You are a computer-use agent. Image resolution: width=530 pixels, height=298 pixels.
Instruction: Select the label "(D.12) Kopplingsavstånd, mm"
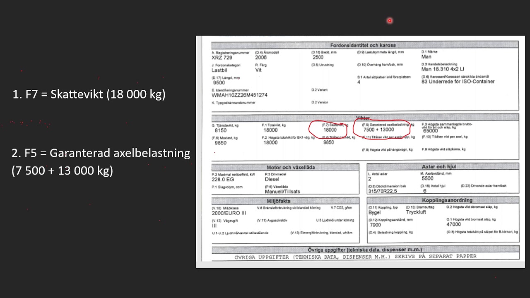pos(390,220)
